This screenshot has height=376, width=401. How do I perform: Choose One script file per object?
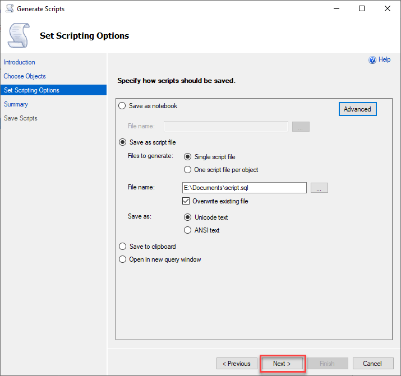pos(187,170)
